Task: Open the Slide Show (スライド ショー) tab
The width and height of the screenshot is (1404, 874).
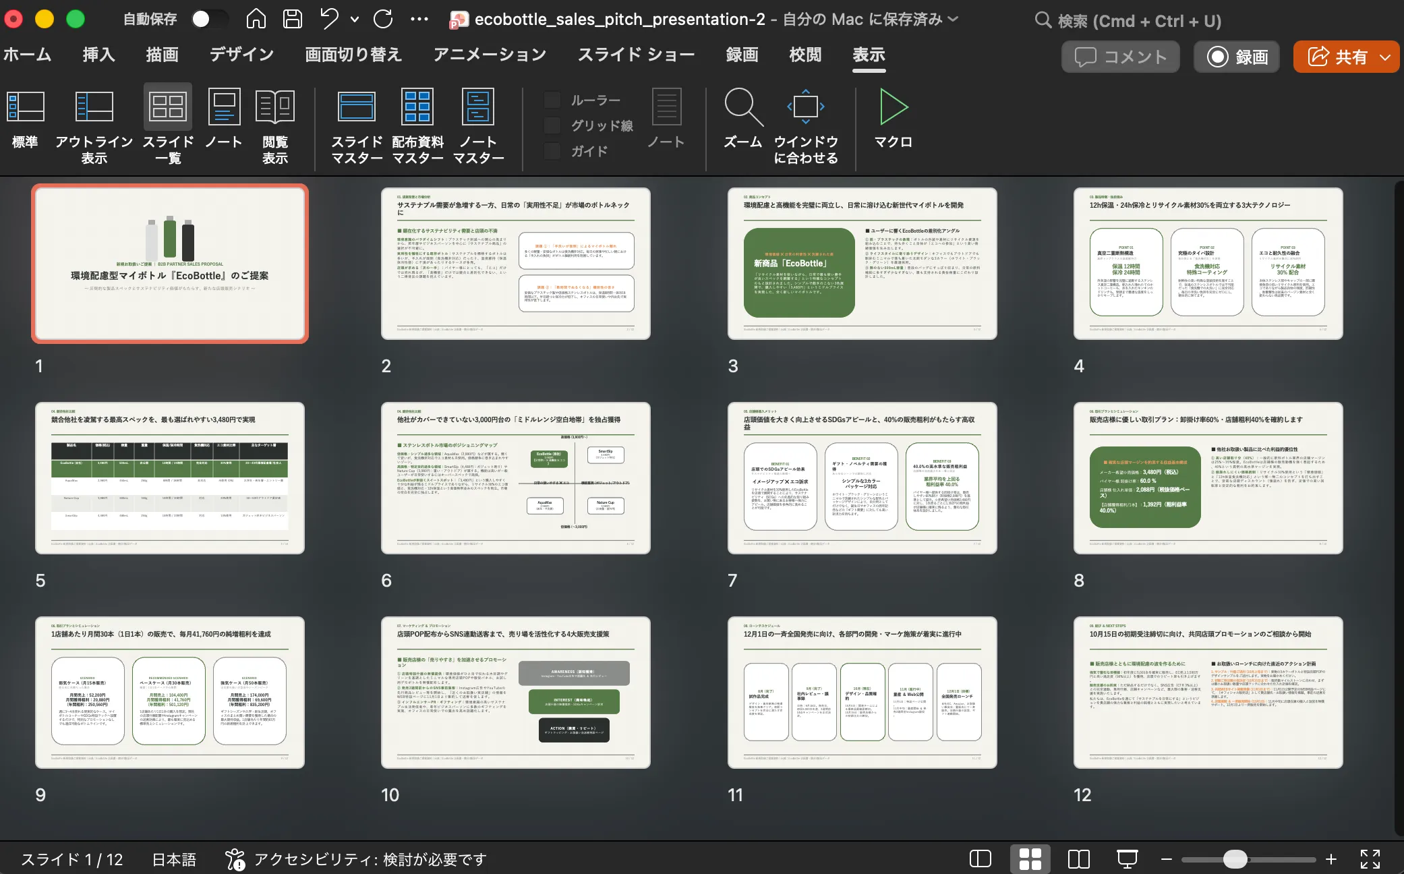Action: pos(636,54)
